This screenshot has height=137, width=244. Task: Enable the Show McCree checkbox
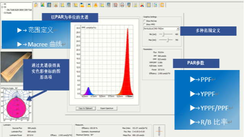pos(144,21)
